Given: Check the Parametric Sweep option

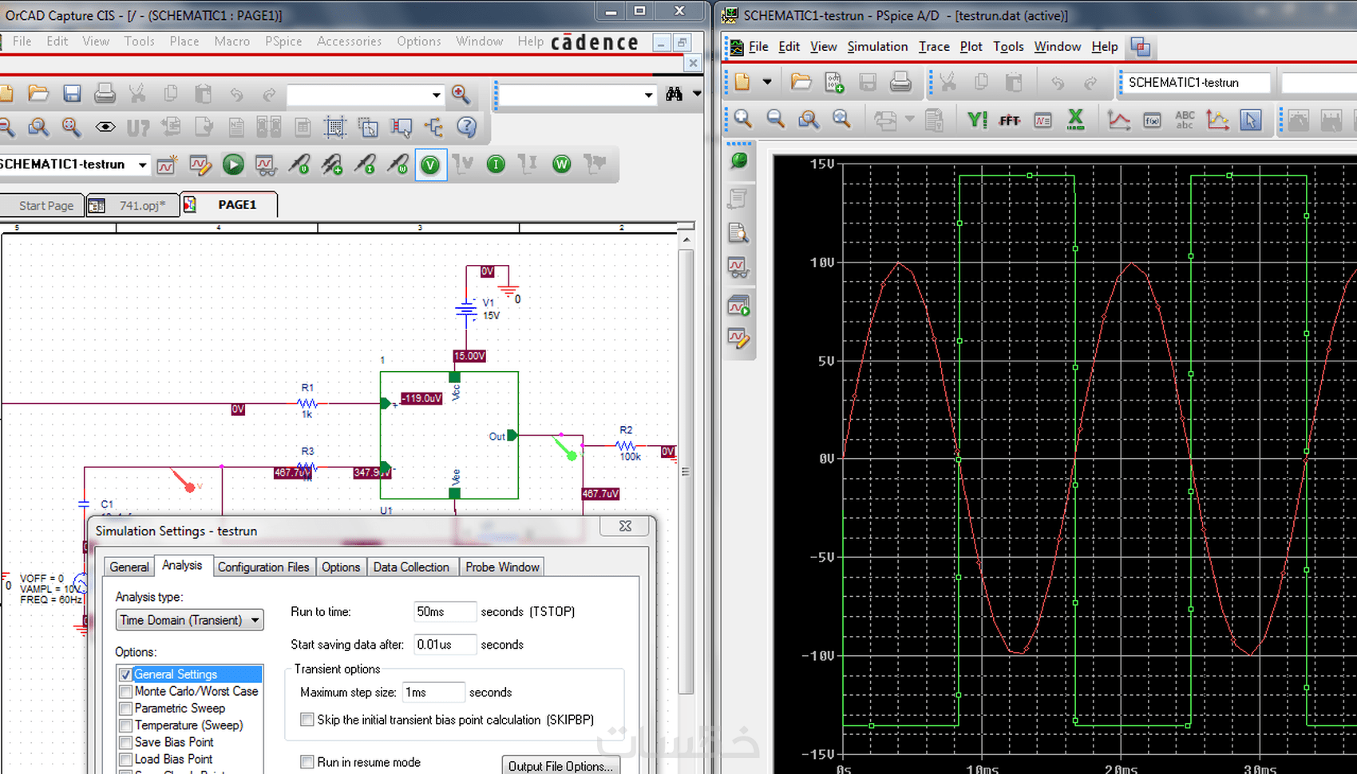Looking at the screenshot, I should [125, 708].
